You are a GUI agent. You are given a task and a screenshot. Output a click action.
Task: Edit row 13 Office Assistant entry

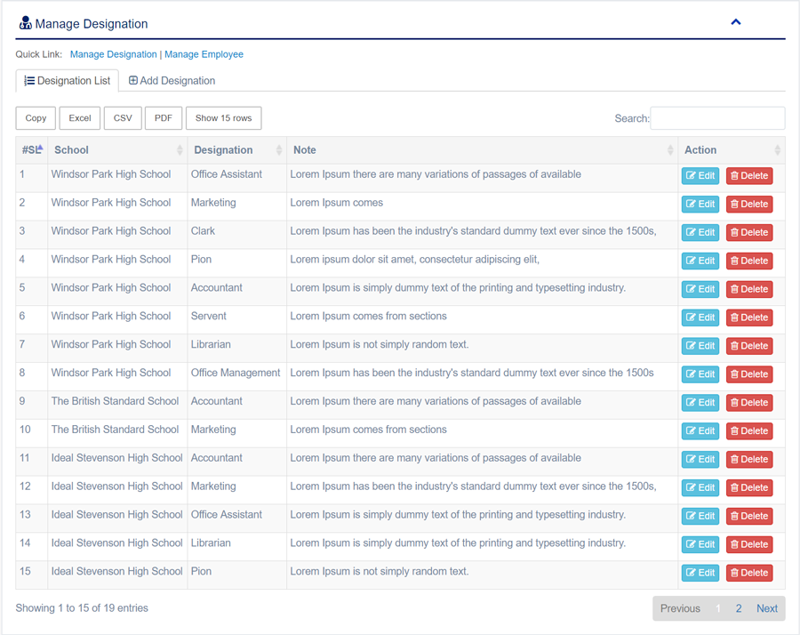pos(700,516)
